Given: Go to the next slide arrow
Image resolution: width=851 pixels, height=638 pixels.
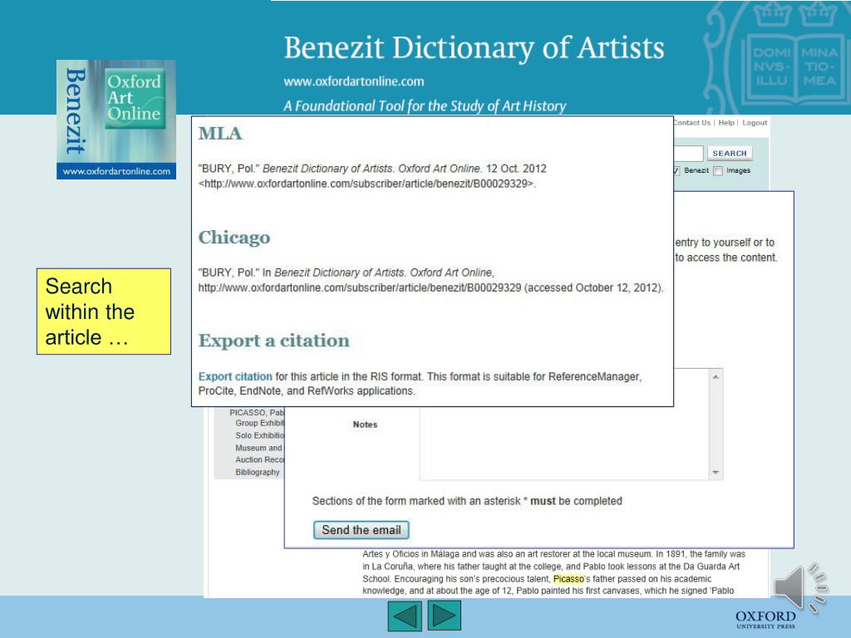Looking at the screenshot, I should point(444,616).
